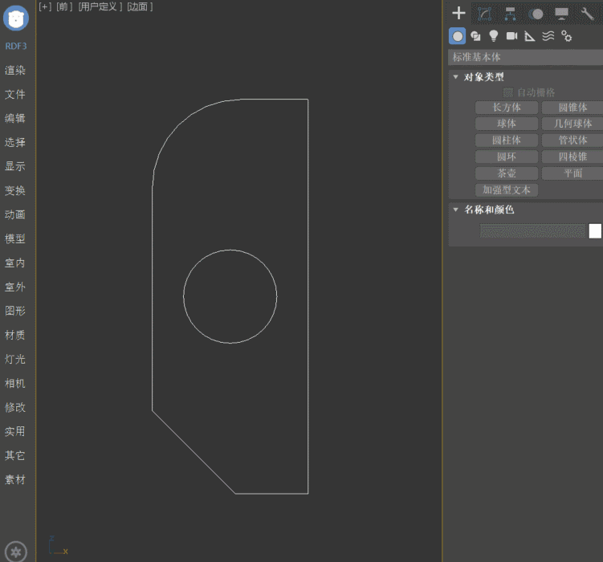Click the 茶壶 create button
Image resolution: width=603 pixels, height=562 pixels.
[x=506, y=173]
